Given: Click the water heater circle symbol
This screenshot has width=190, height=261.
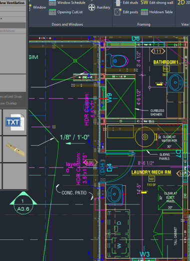Looking at the screenshot, I should coord(145,137).
